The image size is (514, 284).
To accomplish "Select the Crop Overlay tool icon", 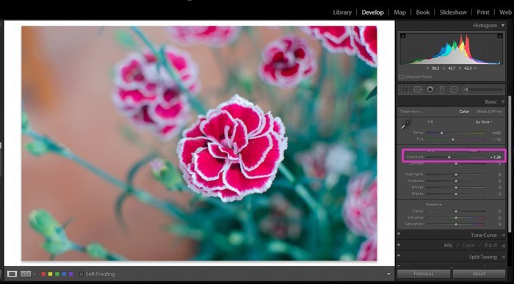I will (405, 90).
